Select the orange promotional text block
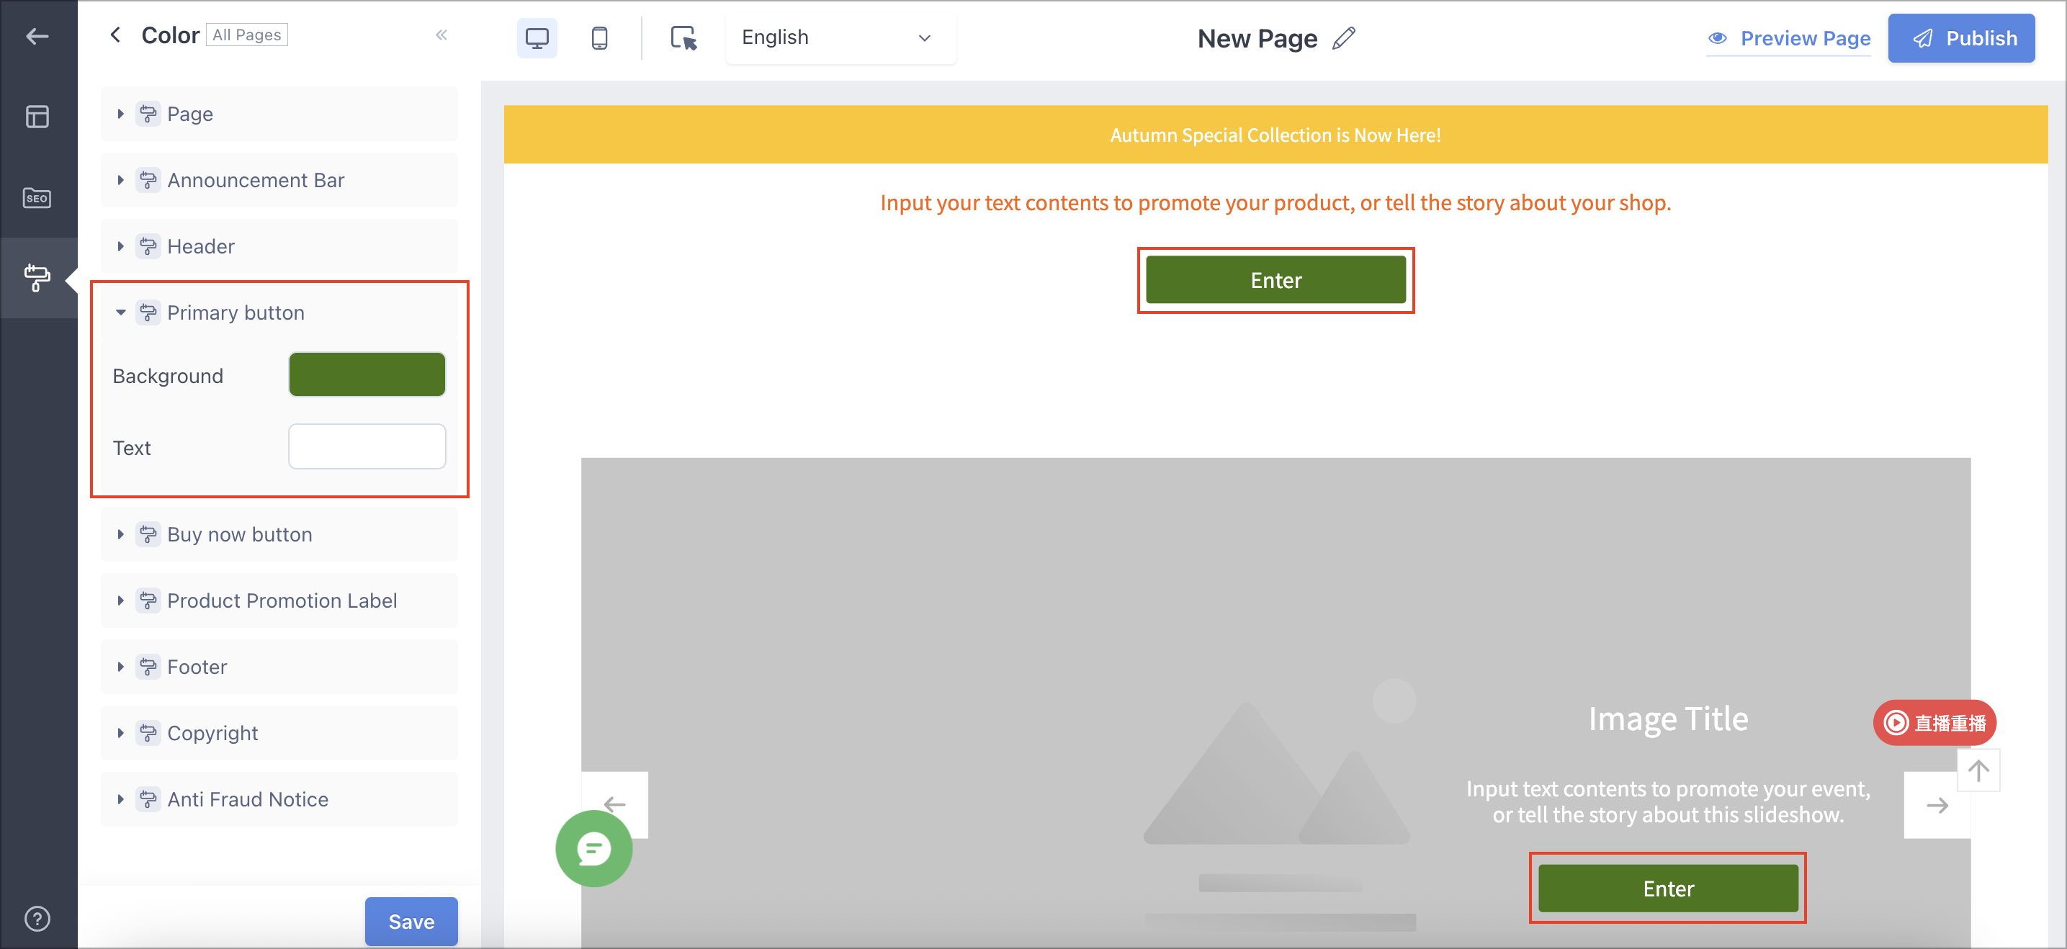This screenshot has height=949, width=2067. point(1275,202)
